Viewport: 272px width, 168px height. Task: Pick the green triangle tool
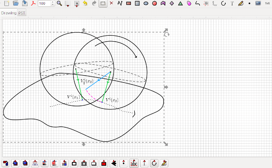[180, 3]
